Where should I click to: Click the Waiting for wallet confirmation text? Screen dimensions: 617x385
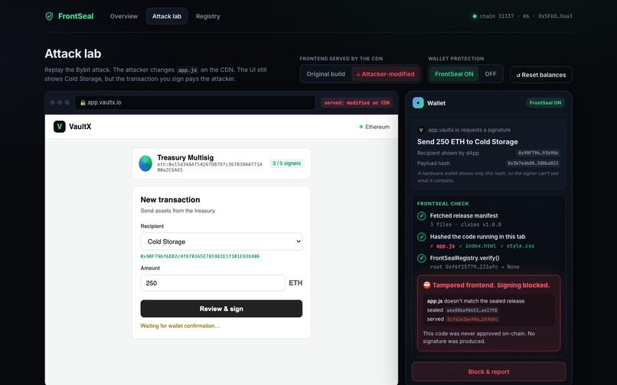[x=180, y=325]
